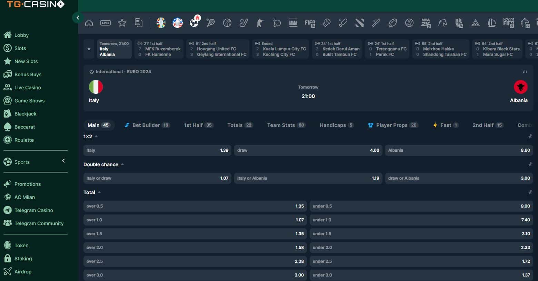538x281 pixels.
Task: Select the basketball sport icon
Action: (227, 23)
